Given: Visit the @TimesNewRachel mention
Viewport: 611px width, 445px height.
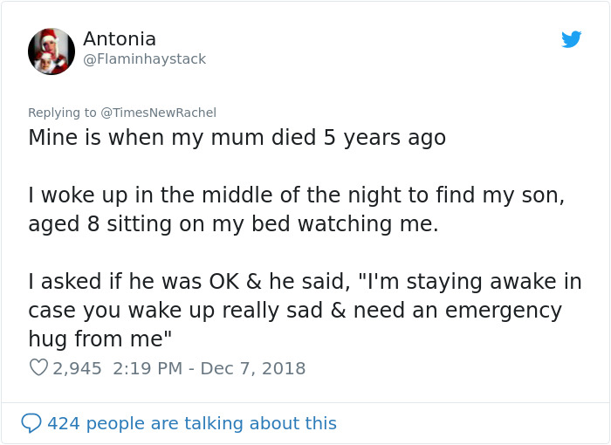Looking at the screenshot, I should click(159, 113).
